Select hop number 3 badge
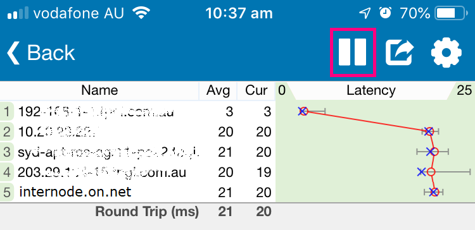The height and width of the screenshot is (230, 475). click(7, 152)
